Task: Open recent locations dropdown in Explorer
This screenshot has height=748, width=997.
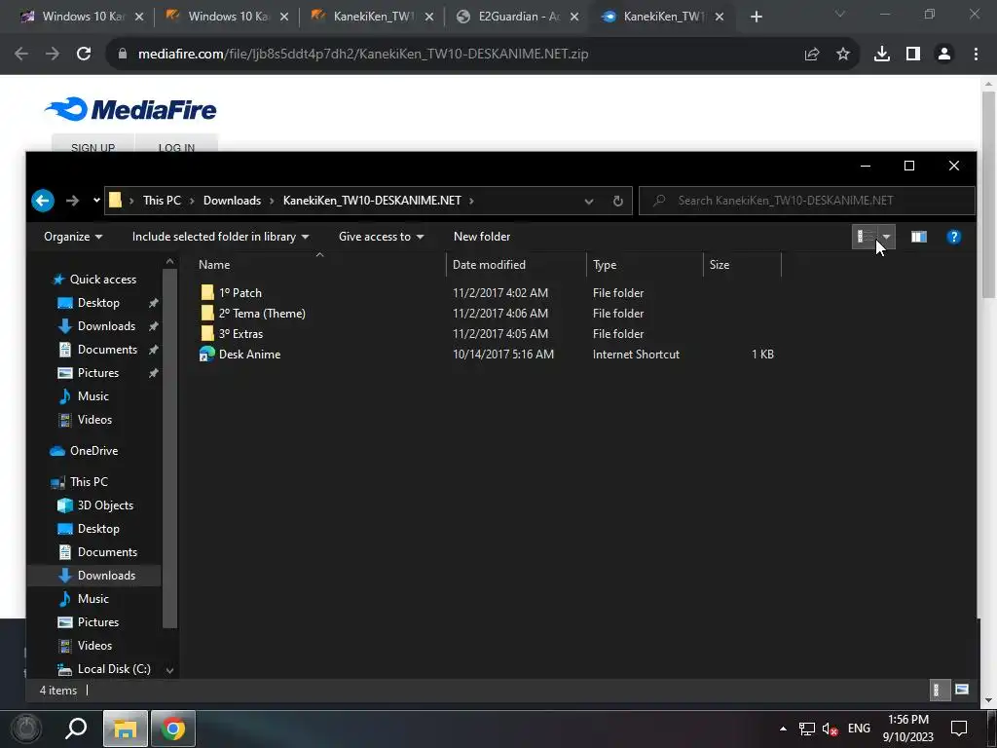Action: [96, 201]
